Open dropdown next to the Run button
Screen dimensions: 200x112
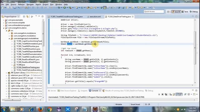point(67,8)
